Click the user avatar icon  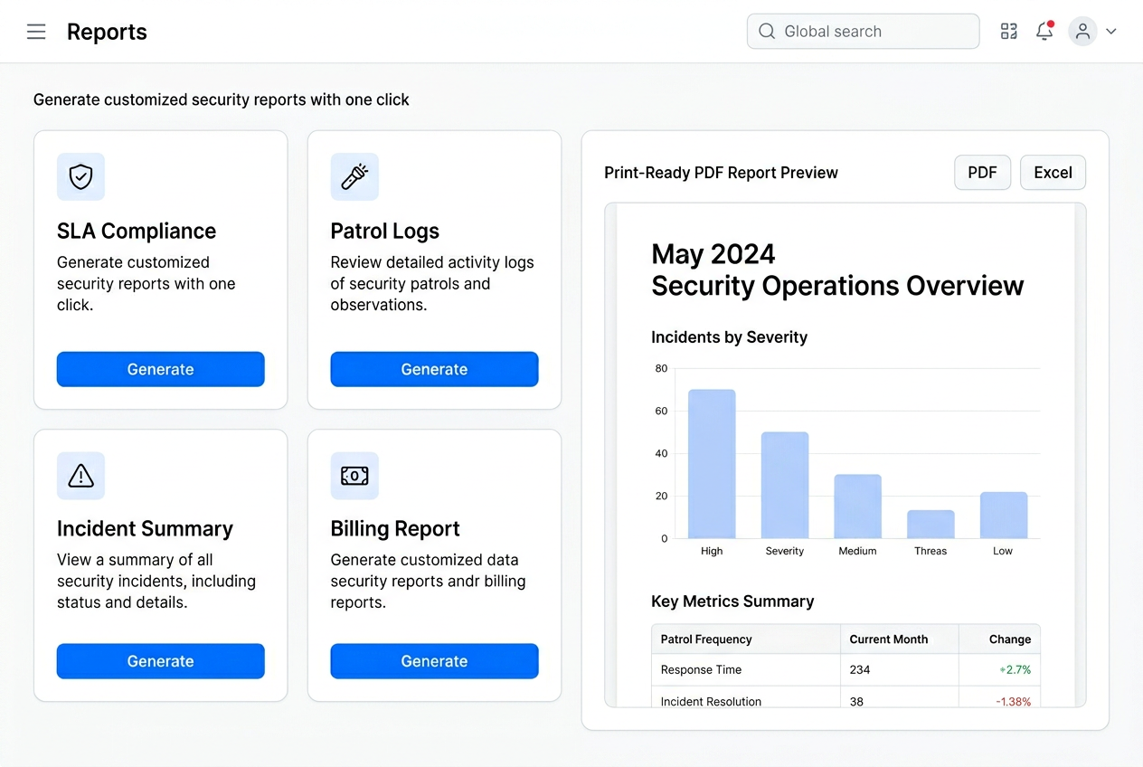(1082, 32)
